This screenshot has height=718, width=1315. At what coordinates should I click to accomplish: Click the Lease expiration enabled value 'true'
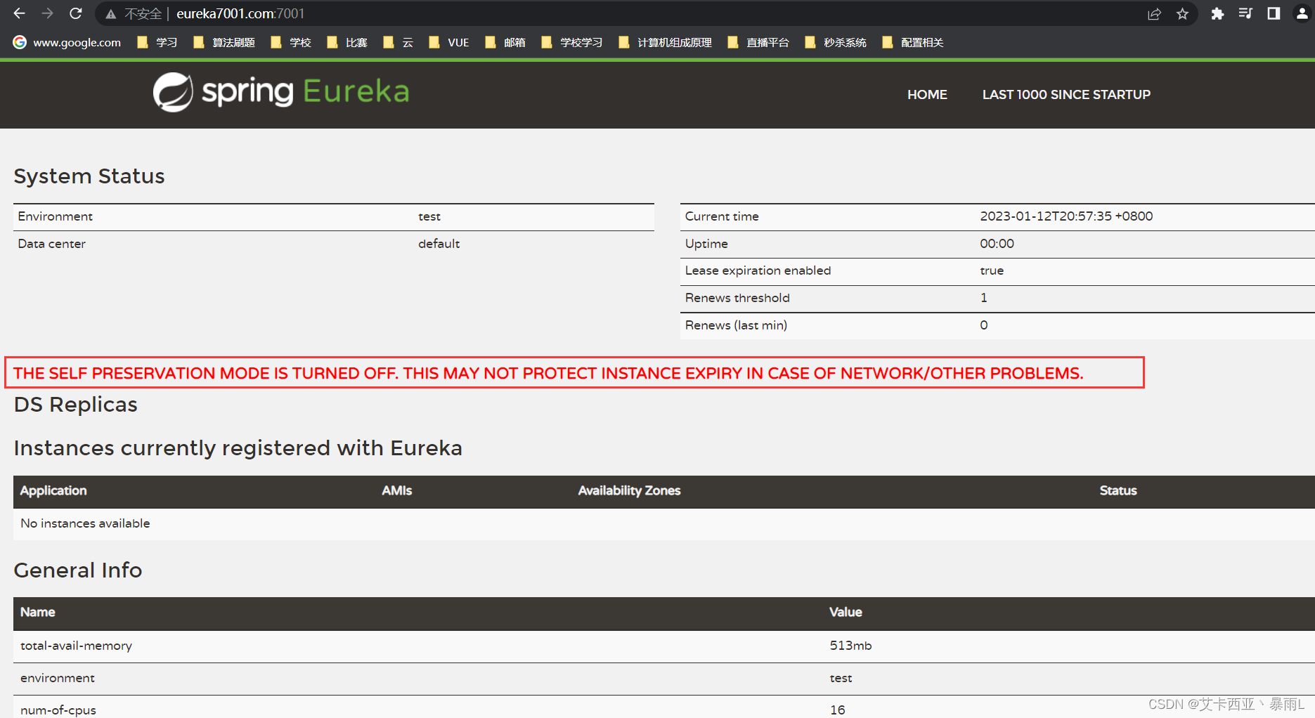point(992,270)
